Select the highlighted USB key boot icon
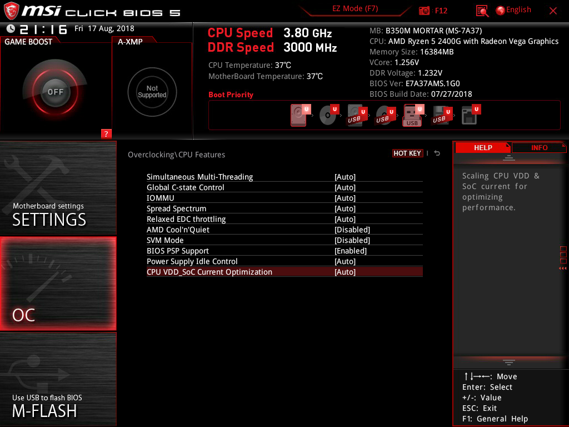The height and width of the screenshot is (427, 569). pyautogui.click(x=413, y=116)
